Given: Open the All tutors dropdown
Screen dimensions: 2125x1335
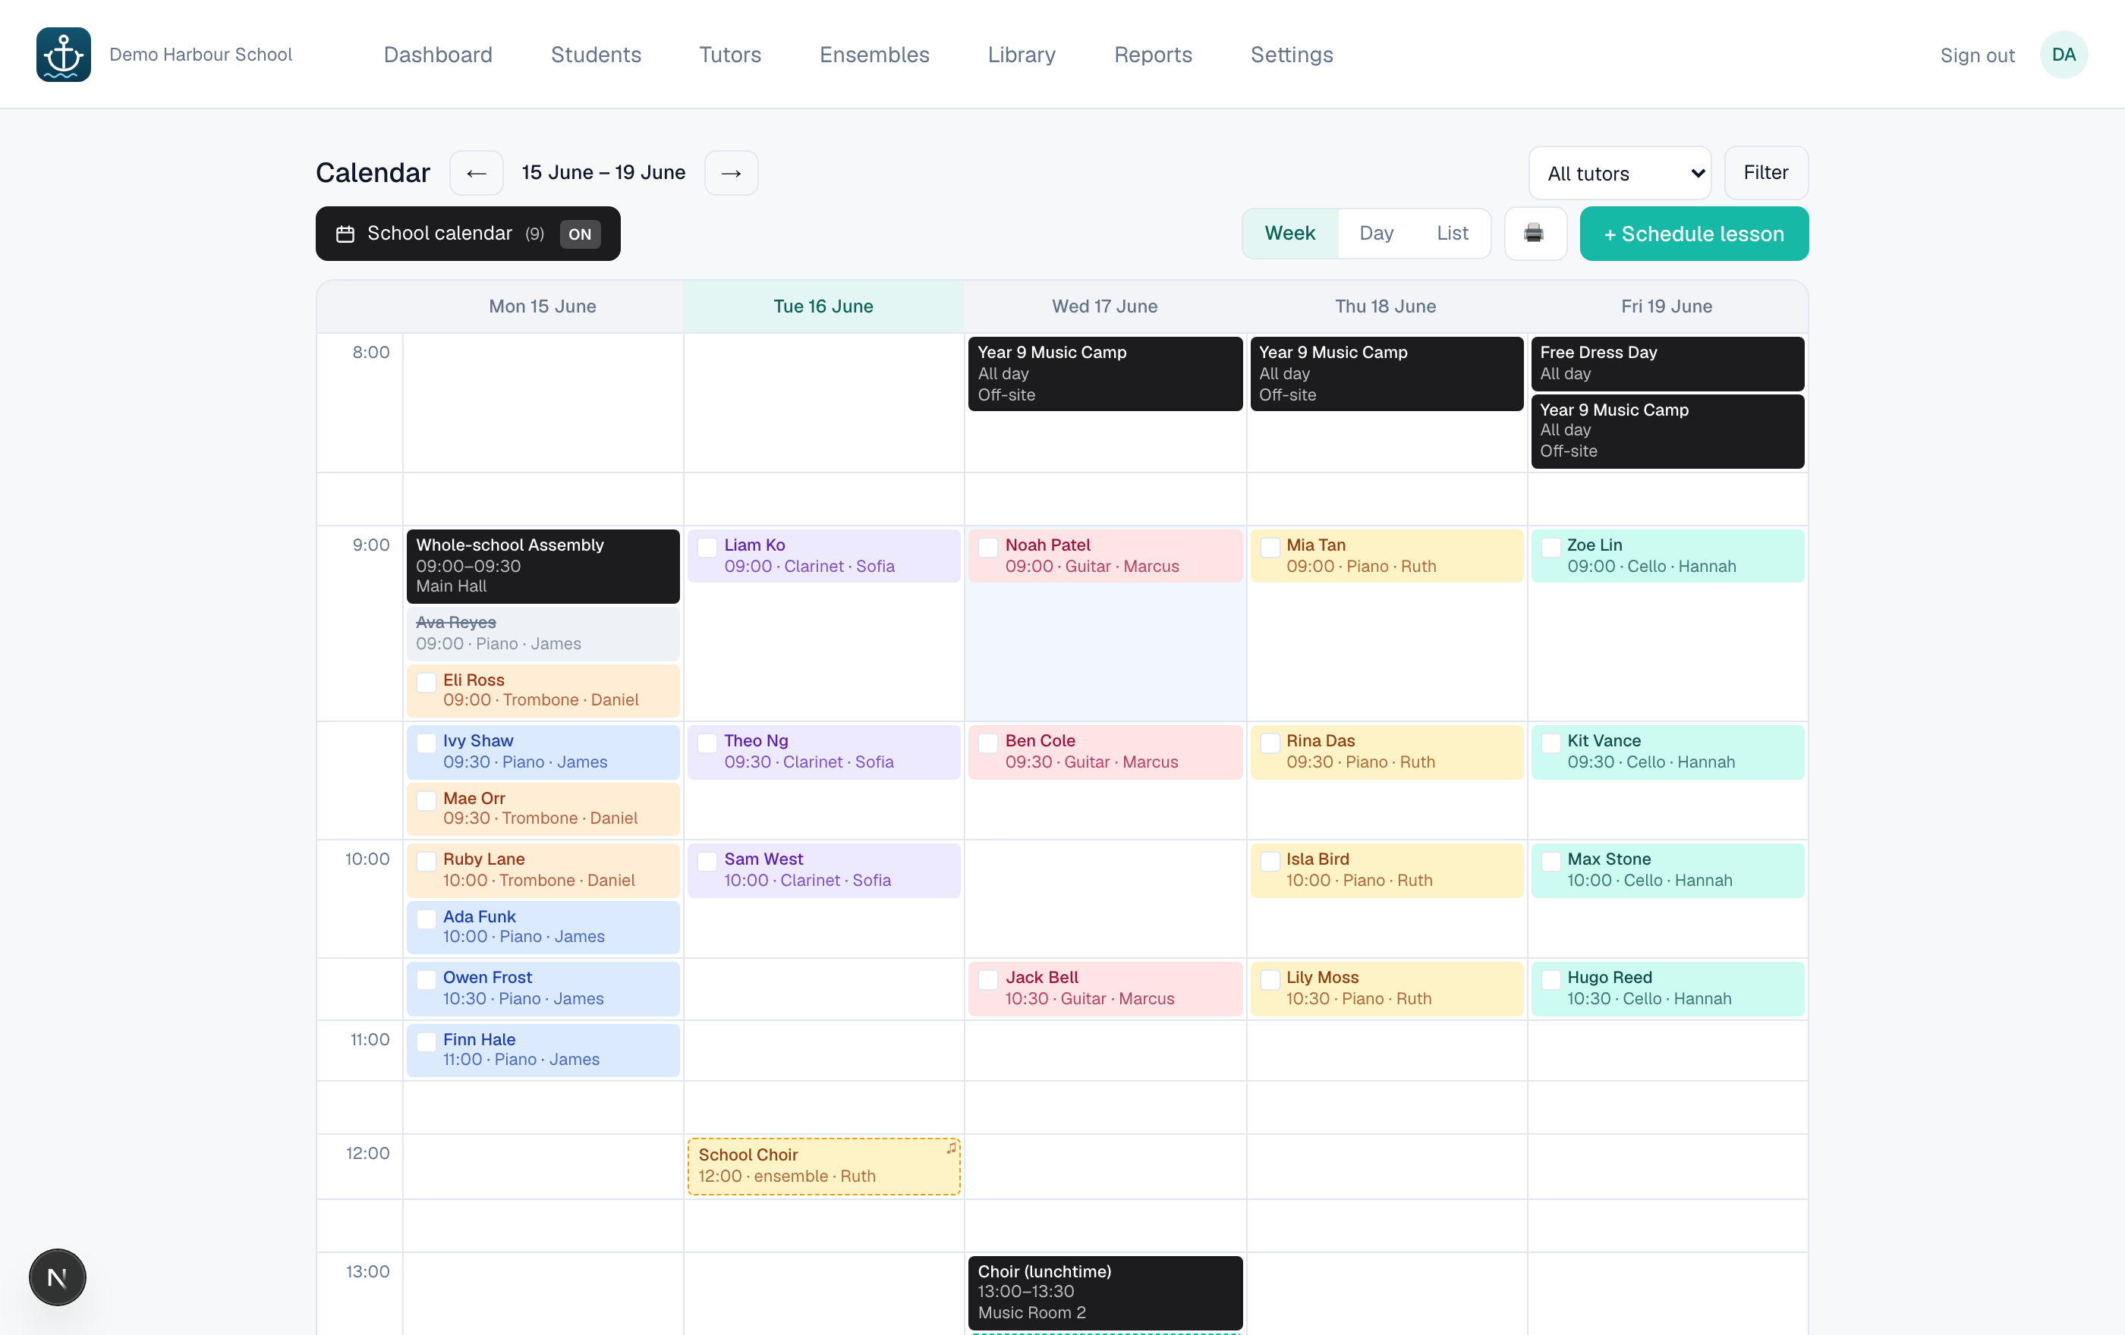Looking at the screenshot, I should click(x=1620, y=173).
